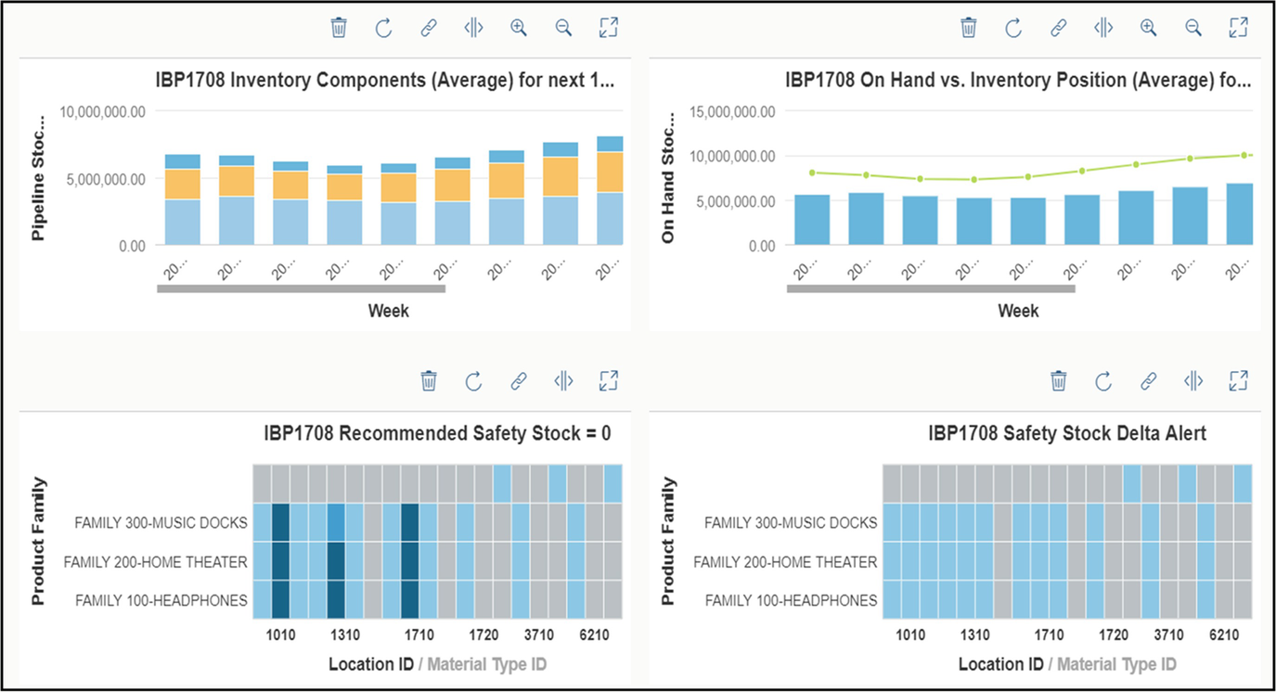Click the Week scrollbar under Inventory Components chart
This screenshot has height=692, width=1276.
pyautogui.click(x=302, y=288)
